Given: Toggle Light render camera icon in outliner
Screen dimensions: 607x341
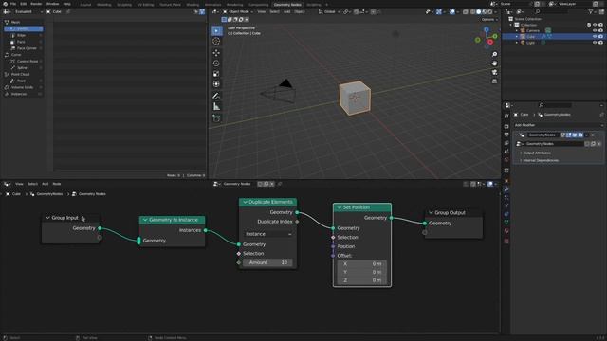Looking at the screenshot, I should [x=600, y=43].
